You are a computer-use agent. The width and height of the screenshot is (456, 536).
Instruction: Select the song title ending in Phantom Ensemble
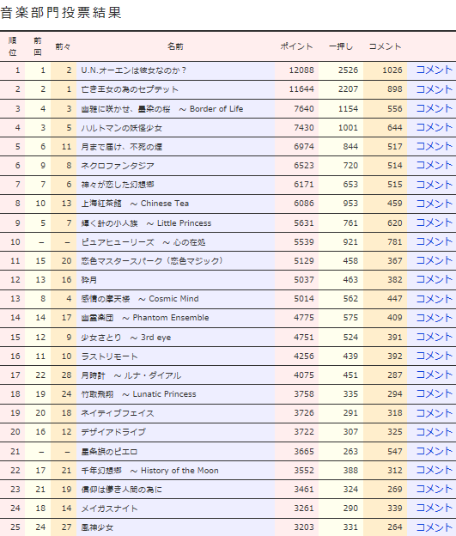[145, 318]
